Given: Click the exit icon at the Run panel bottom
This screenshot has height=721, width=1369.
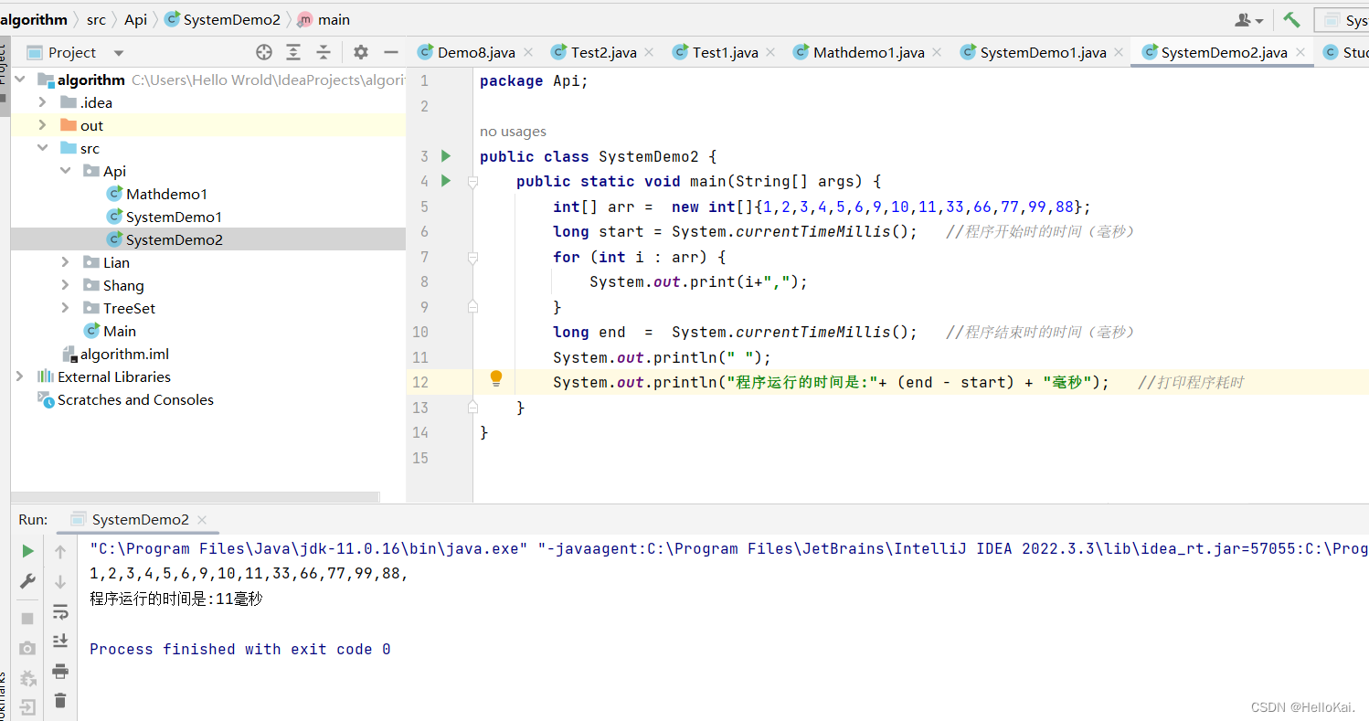Looking at the screenshot, I should tap(27, 707).
